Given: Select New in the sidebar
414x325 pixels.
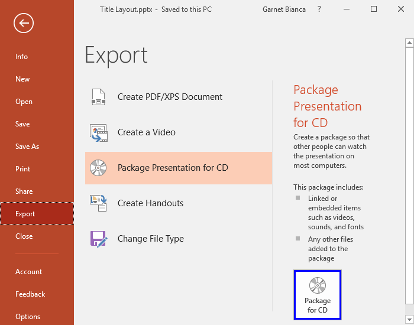Looking at the screenshot, I should 22,79.
